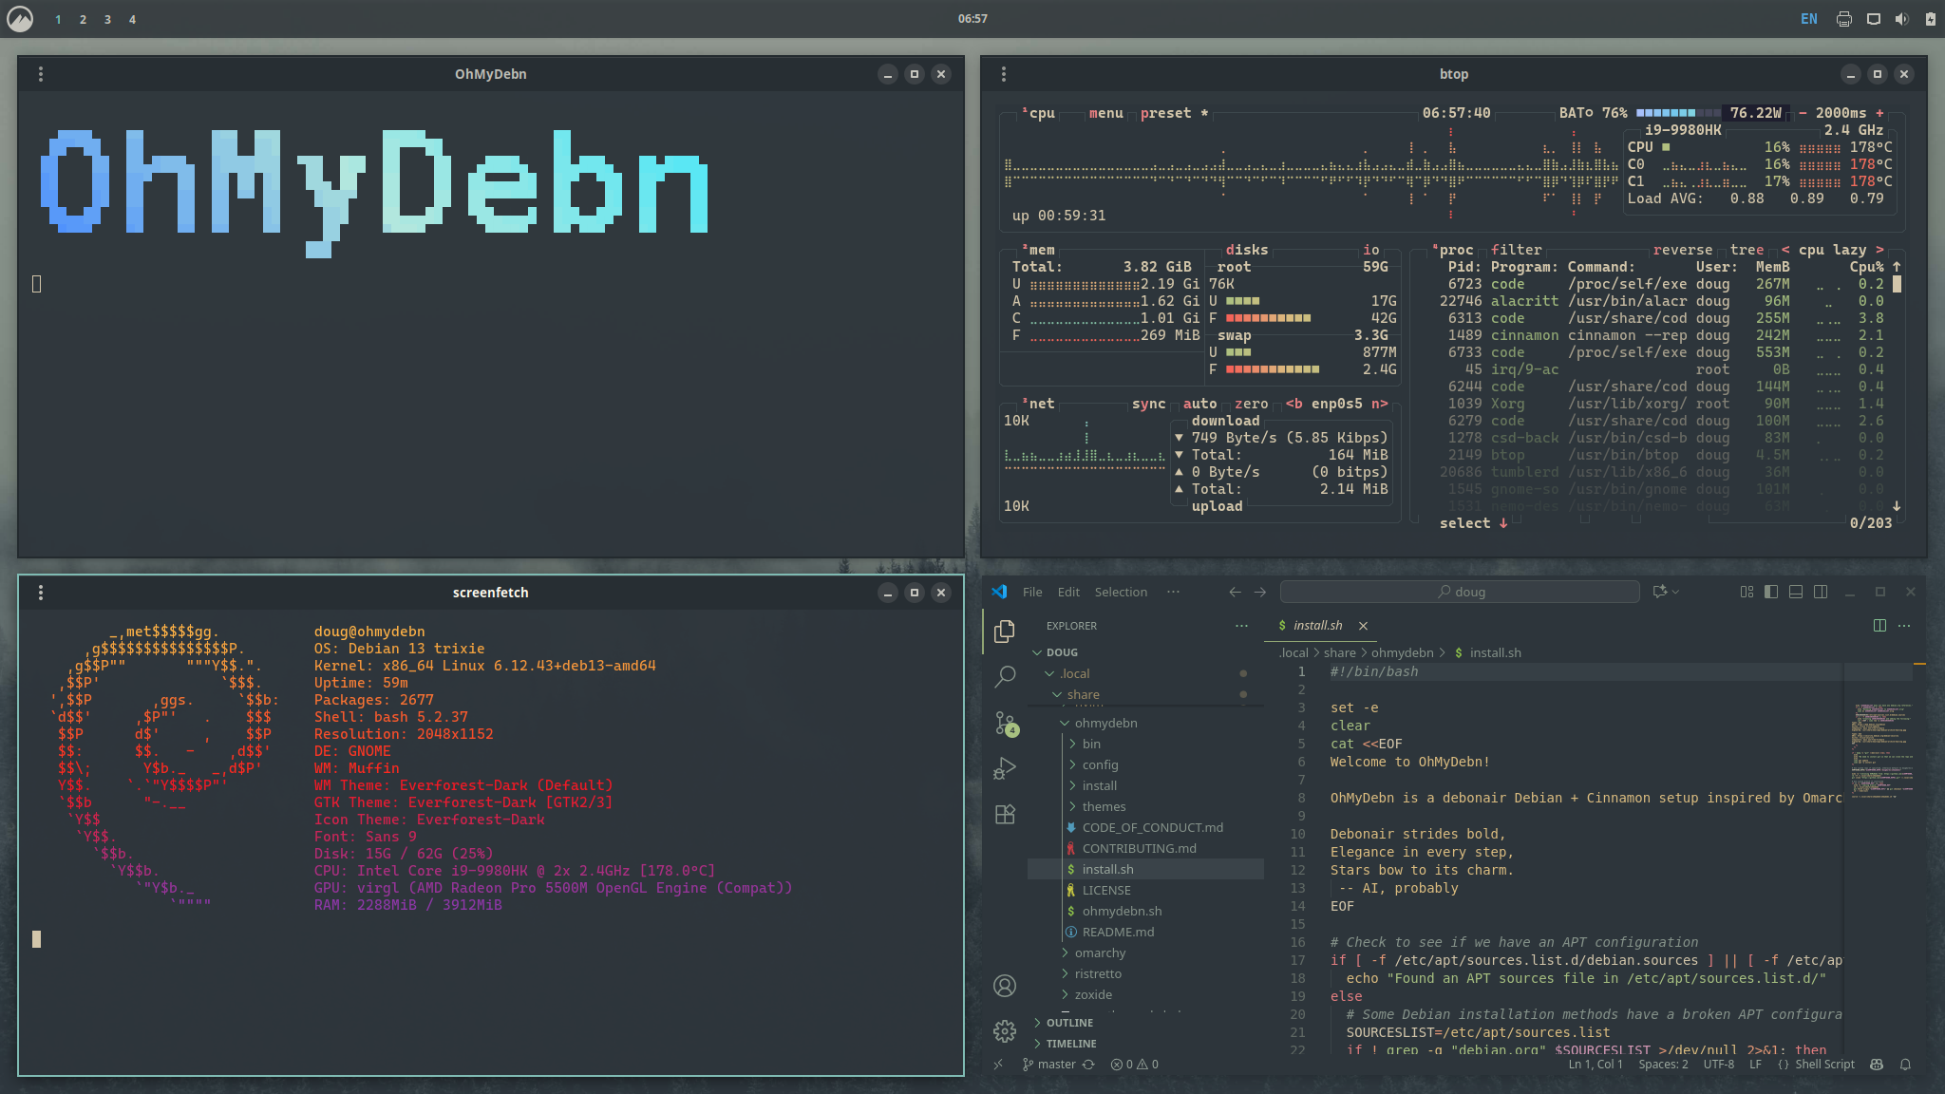The width and height of the screenshot is (1945, 1094).
Task: Open the Search view in activity bar
Action: point(1005,676)
